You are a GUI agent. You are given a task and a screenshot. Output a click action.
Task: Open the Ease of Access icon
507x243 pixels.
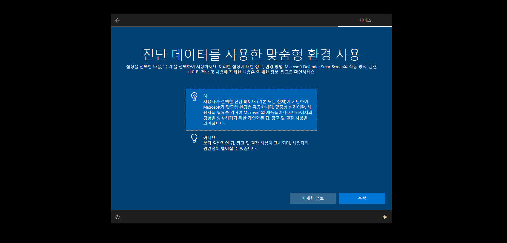(118, 217)
